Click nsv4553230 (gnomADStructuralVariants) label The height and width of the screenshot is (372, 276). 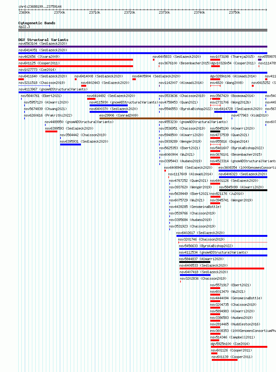click(194, 122)
